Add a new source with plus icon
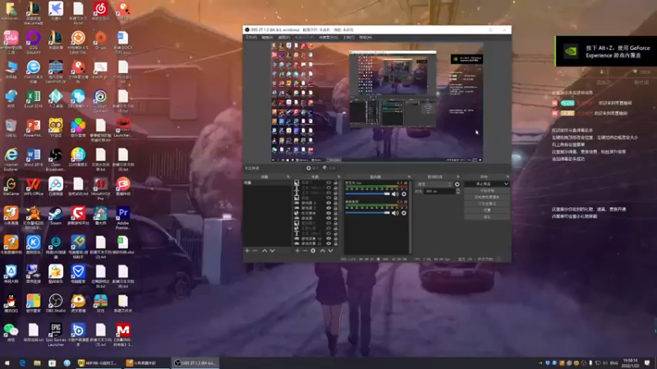Image resolution: width=657 pixels, height=369 pixels. (297, 251)
